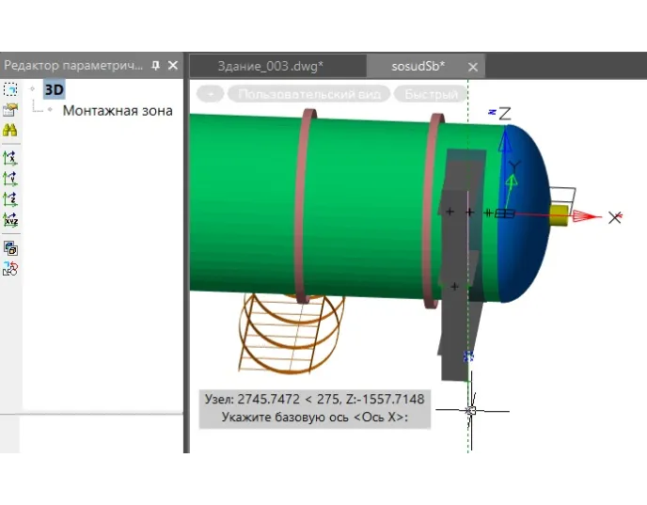The height and width of the screenshot is (505, 647).
Task: Pin the parametric editor panel
Action: coord(156,66)
